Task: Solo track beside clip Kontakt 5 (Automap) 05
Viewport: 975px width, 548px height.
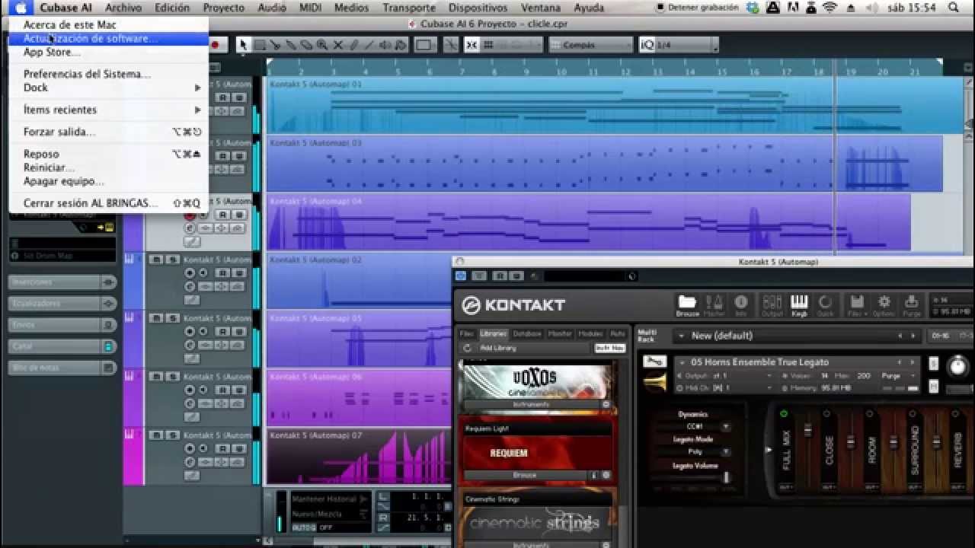Action: tap(173, 318)
